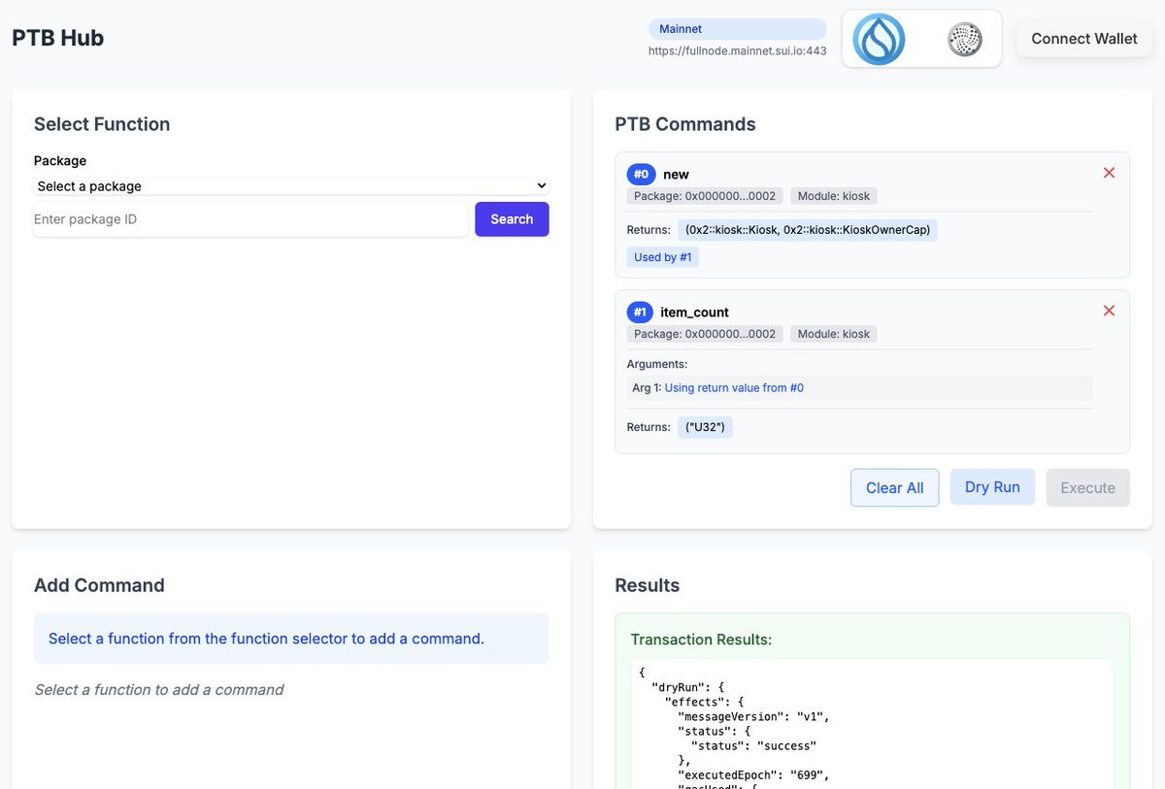1165x789 pixels.
Task: Click the Module: kiosk tag of item_count
Action: pyautogui.click(x=834, y=334)
